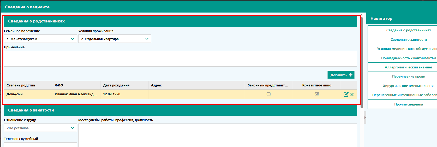Open Прочие сведения navigator item

[408, 104]
